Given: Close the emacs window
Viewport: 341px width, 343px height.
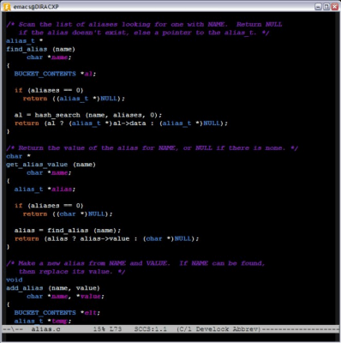Looking at the screenshot, I should 335,6.
